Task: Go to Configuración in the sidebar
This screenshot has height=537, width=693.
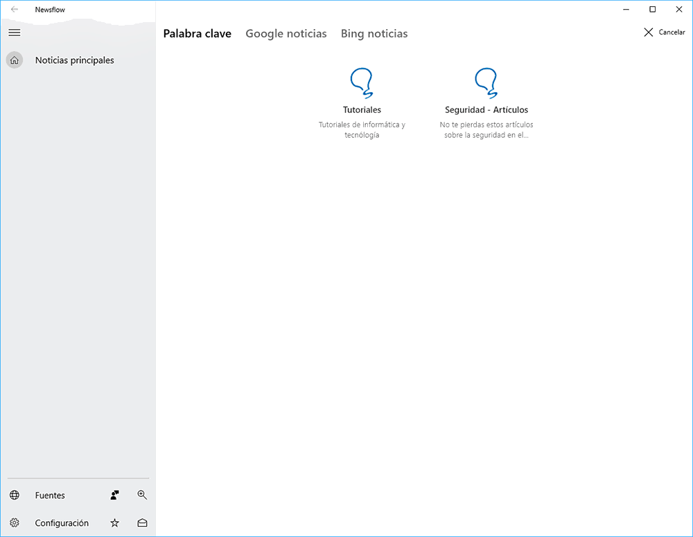Action: point(62,523)
